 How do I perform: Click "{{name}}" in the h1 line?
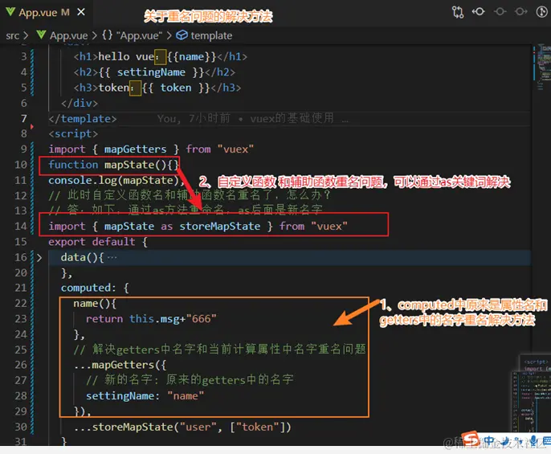click(192, 57)
